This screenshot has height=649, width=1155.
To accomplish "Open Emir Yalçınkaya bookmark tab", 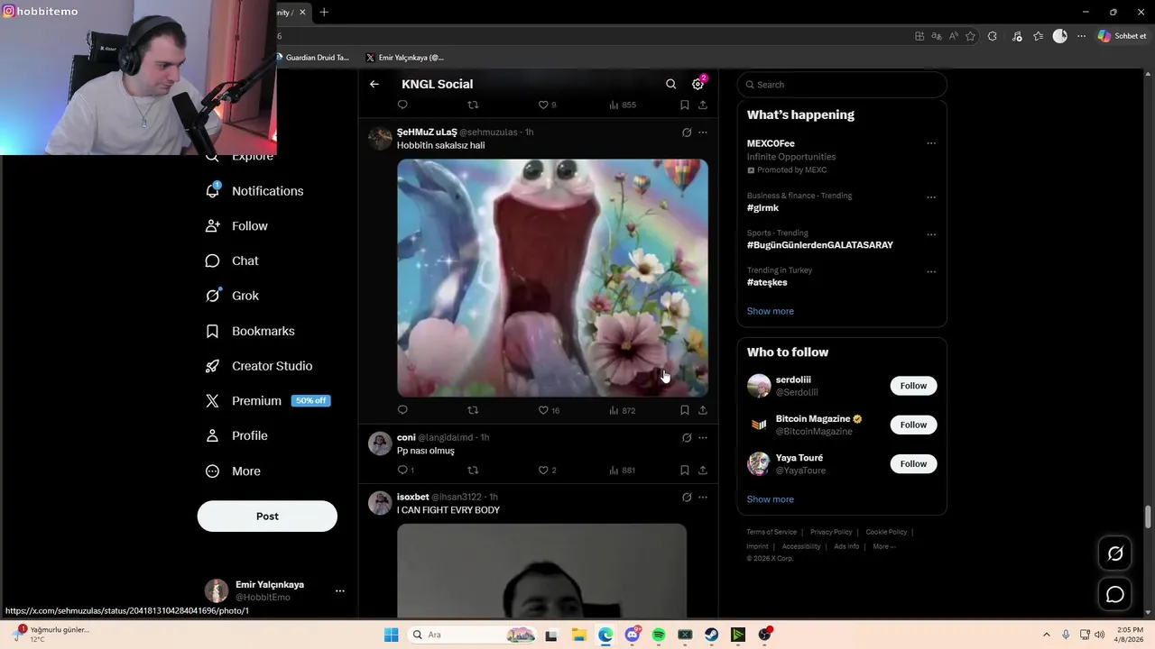I will (x=404, y=58).
